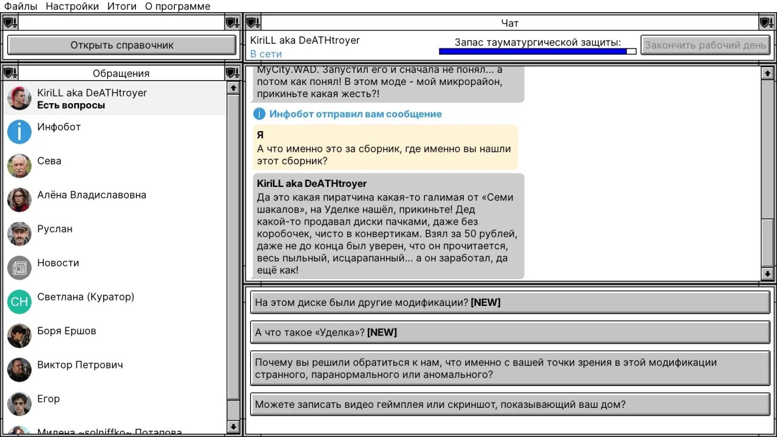Click Сева's avatar in the requests list
The width and height of the screenshot is (777, 437).
(19, 166)
